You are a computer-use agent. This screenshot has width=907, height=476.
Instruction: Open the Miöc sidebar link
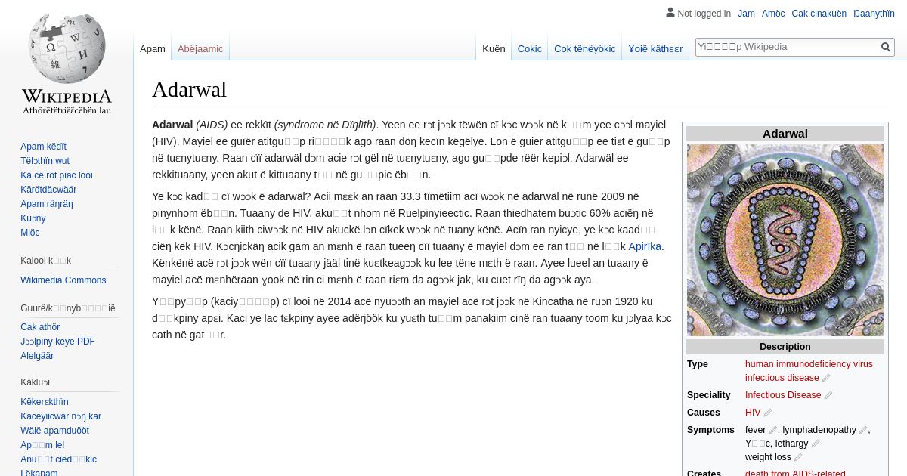(x=30, y=233)
